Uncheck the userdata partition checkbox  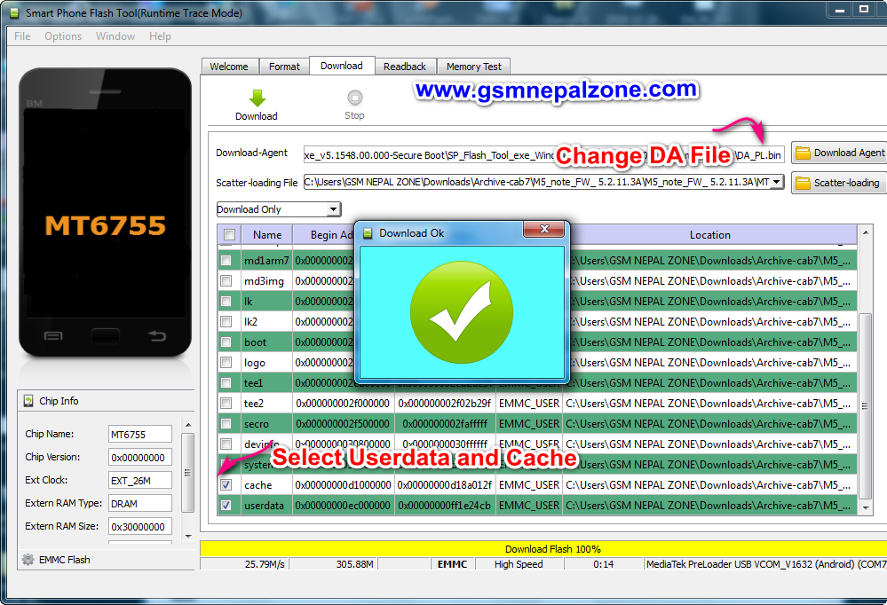click(x=226, y=505)
